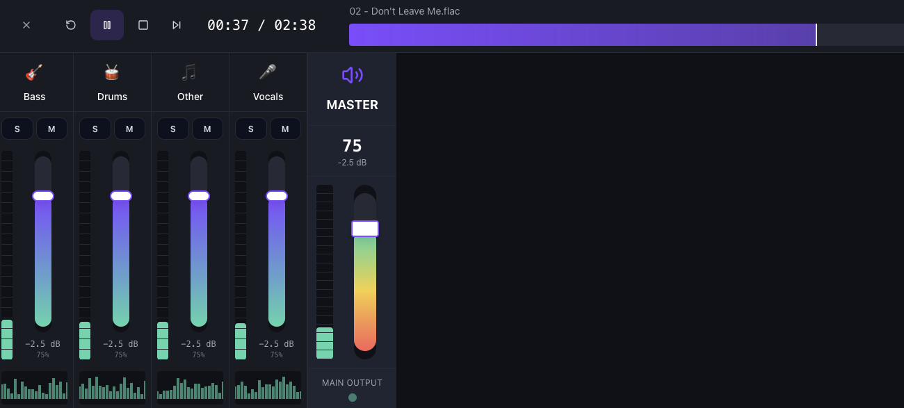Solo the Vocals channel
The image size is (904, 408).
point(251,129)
